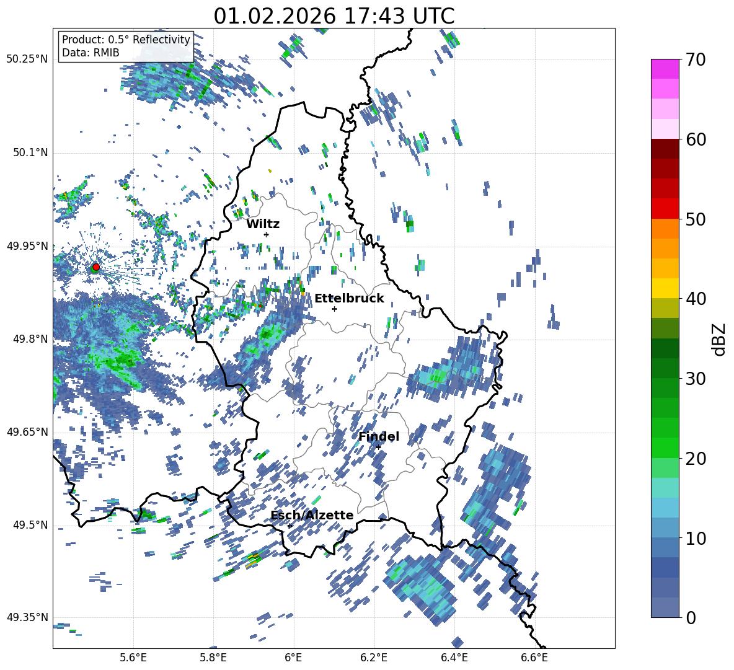
Task: Click the Data: RMIB legend line
Action: [91, 53]
